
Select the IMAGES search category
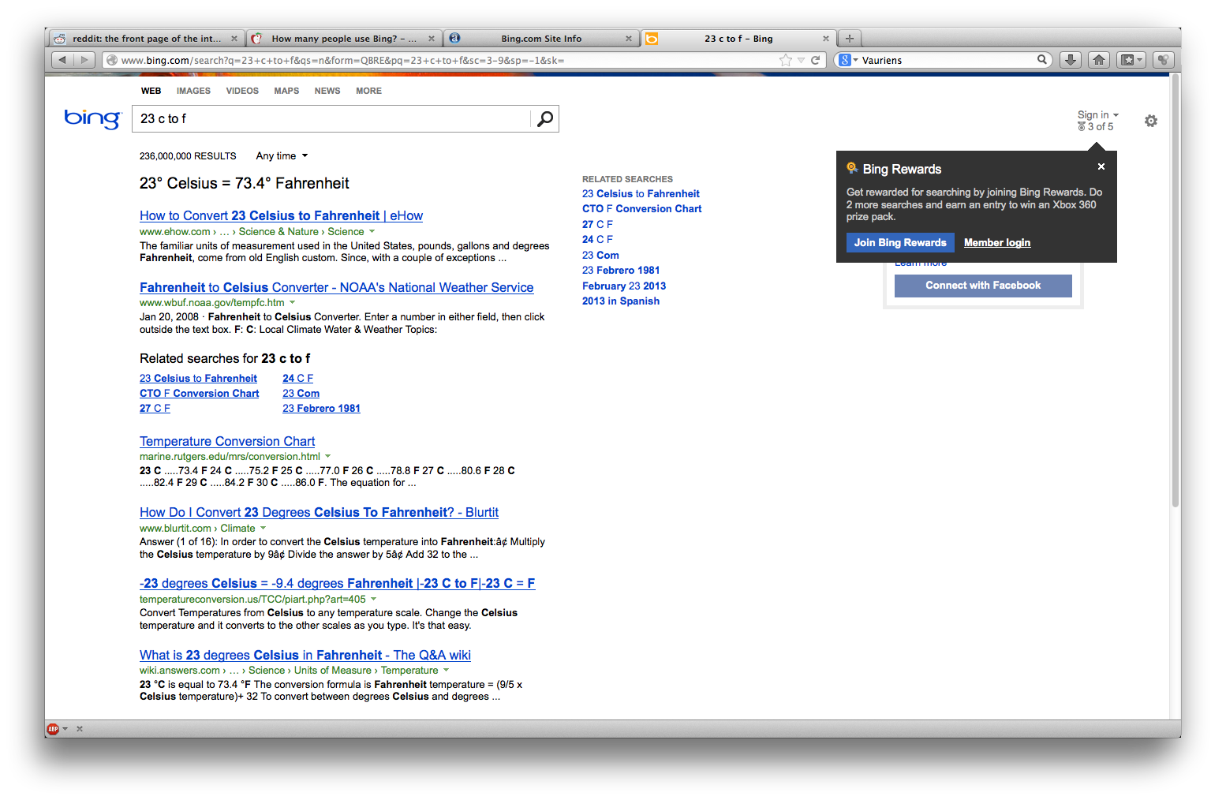click(x=193, y=91)
